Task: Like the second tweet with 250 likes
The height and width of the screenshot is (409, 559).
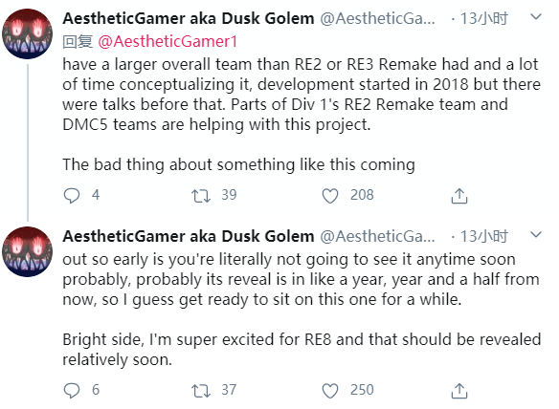Action: pyautogui.click(x=330, y=391)
